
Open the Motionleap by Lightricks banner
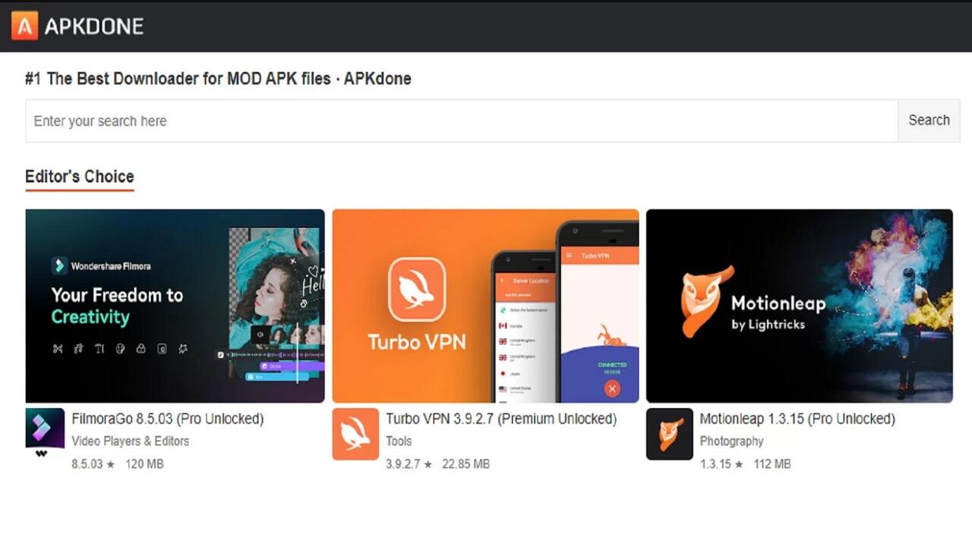(799, 306)
